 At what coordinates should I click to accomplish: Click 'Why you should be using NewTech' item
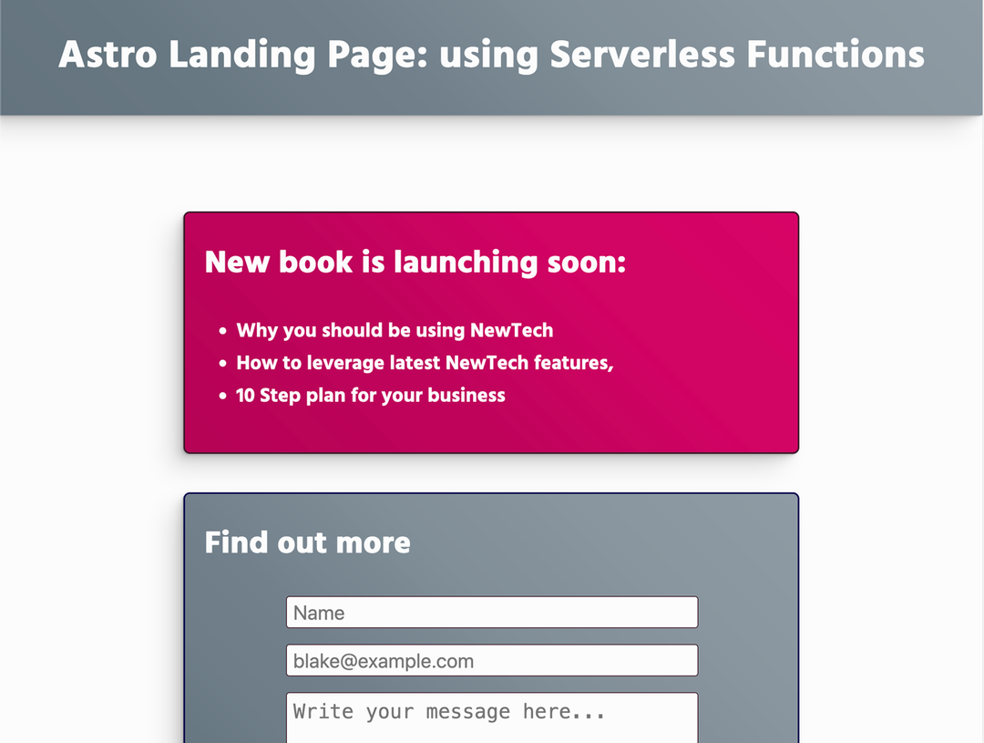(x=395, y=330)
